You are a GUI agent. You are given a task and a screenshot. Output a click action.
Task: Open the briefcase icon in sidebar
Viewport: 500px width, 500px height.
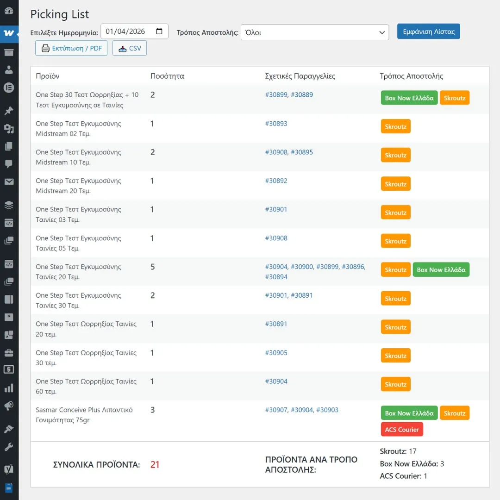pyautogui.click(x=9, y=352)
